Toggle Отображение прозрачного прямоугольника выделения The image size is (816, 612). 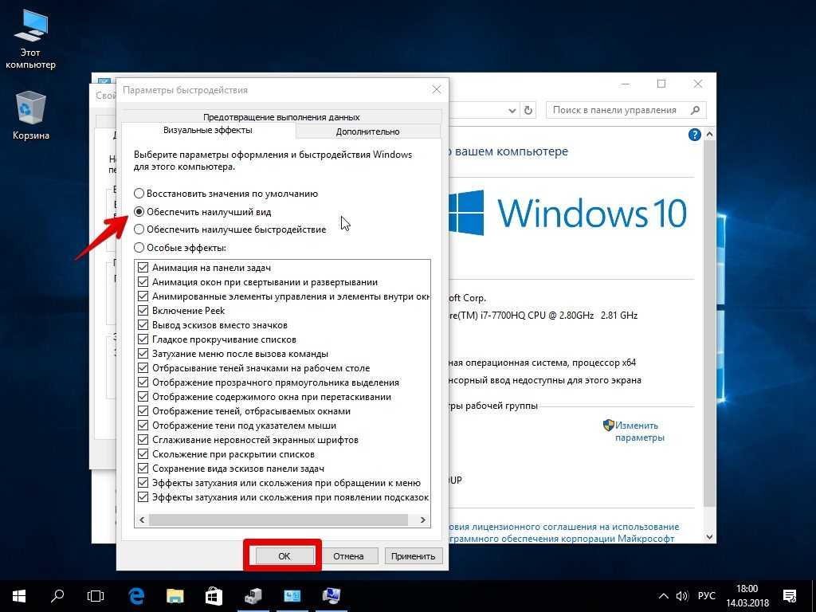[143, 382]
